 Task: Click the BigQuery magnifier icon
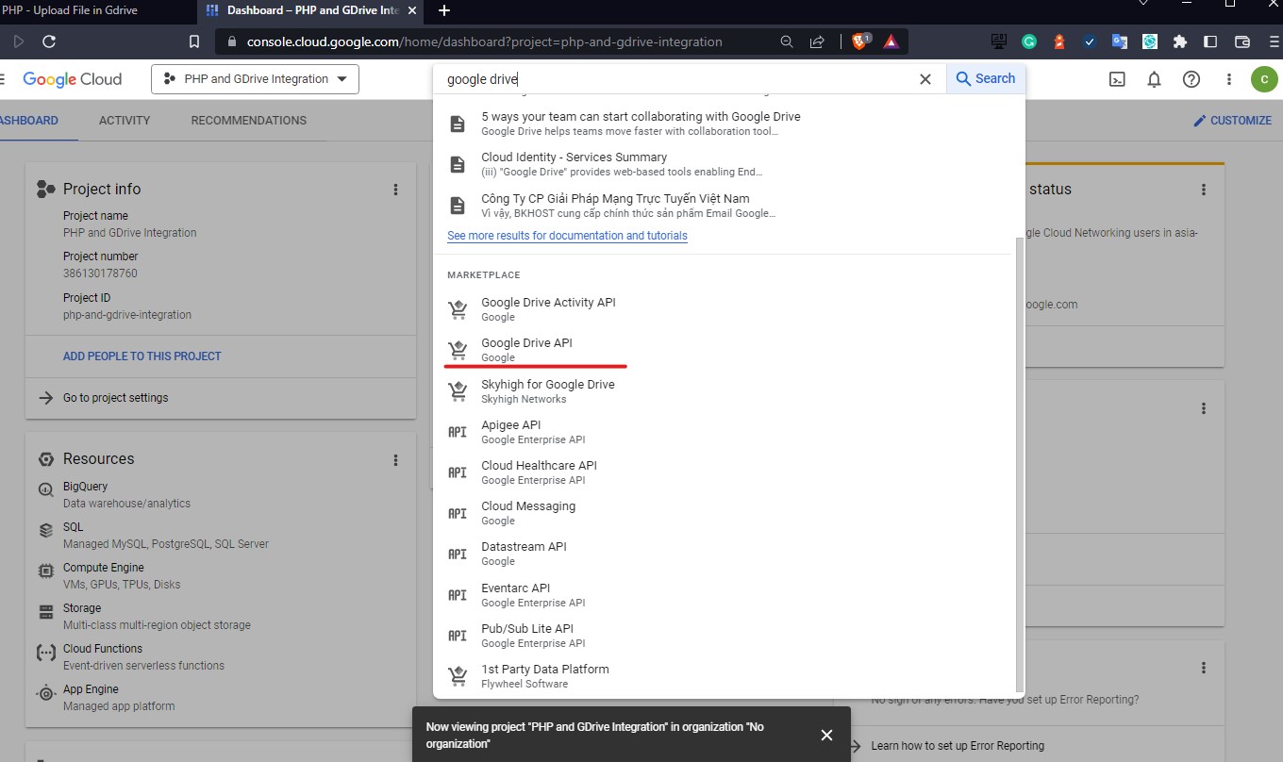pyautogui.click(x=46, y=490)
